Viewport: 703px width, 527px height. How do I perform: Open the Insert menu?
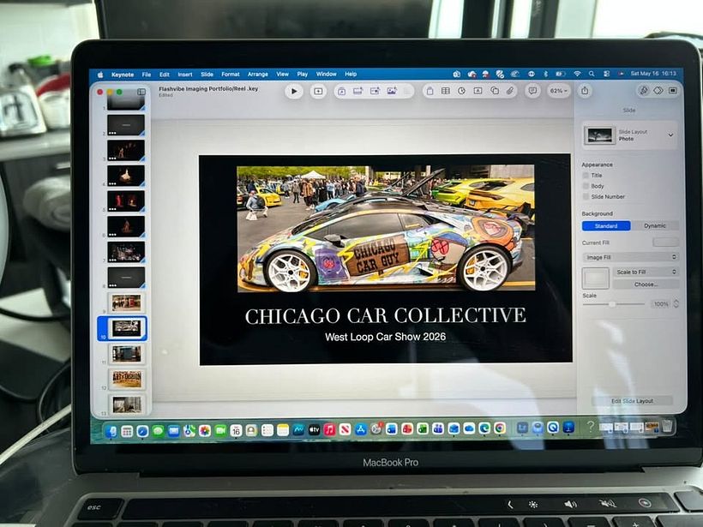click(184, 75)
